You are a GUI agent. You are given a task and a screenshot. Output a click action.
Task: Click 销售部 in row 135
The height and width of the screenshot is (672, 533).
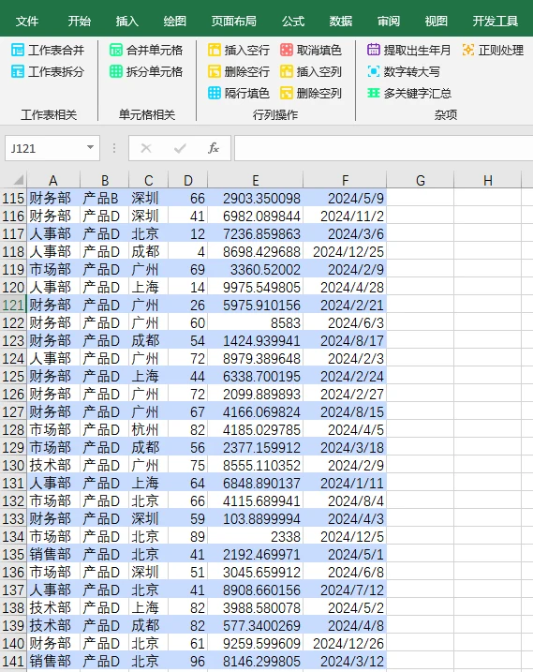pos(53,554)
